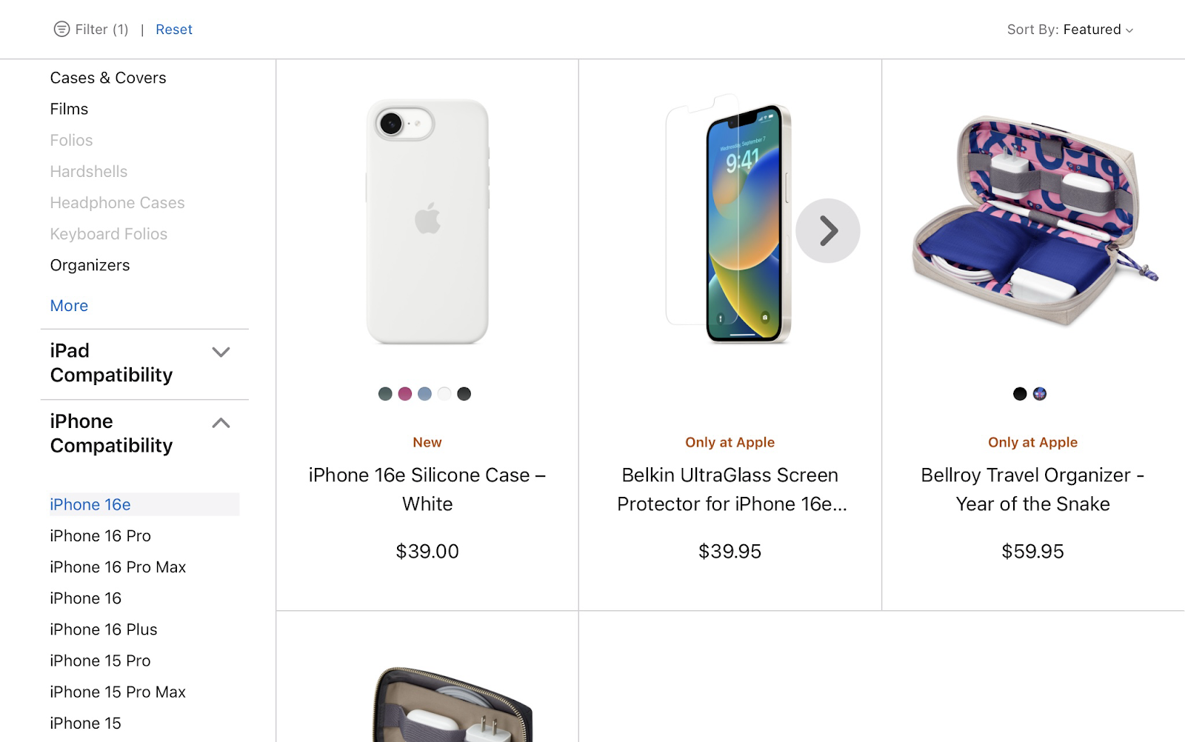The image size is (1185, 742).
Task: Open the Sort By chevron icon
Action: tap(1128, 30)
